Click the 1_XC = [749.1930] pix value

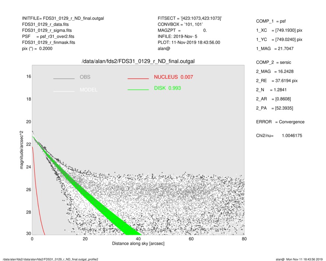tap(279, 30)
